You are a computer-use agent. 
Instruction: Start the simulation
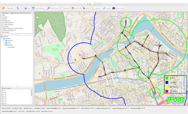27,8
